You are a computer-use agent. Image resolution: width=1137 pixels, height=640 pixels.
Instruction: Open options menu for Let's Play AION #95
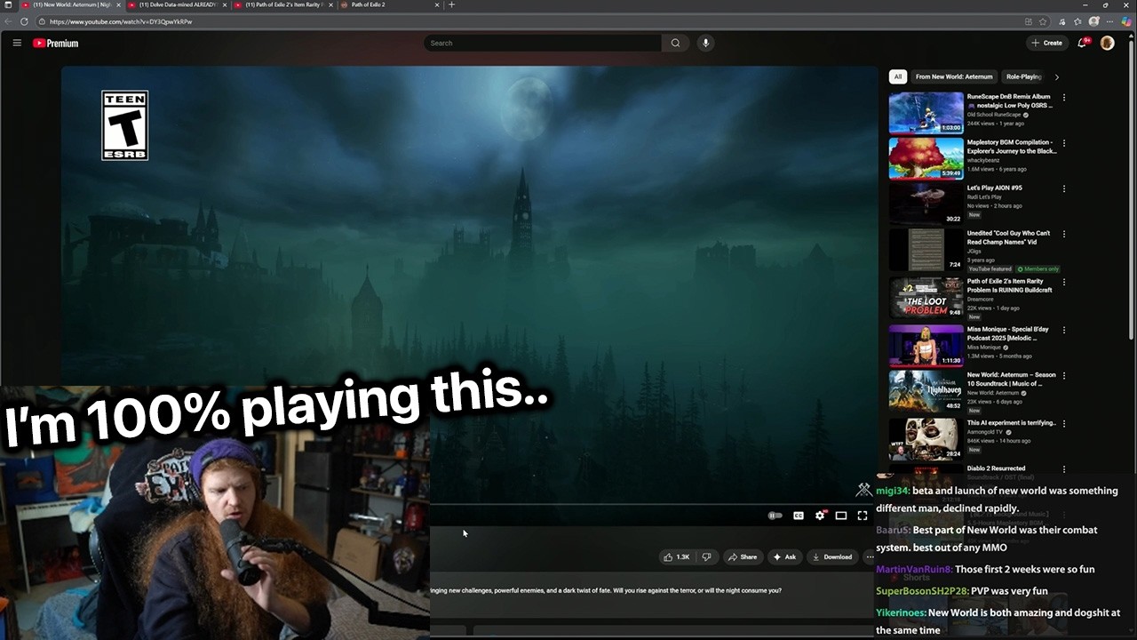(1064, 188)
